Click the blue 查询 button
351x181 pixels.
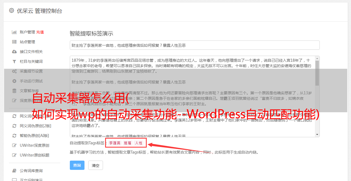pyautogui.click(x=77, y=165)
